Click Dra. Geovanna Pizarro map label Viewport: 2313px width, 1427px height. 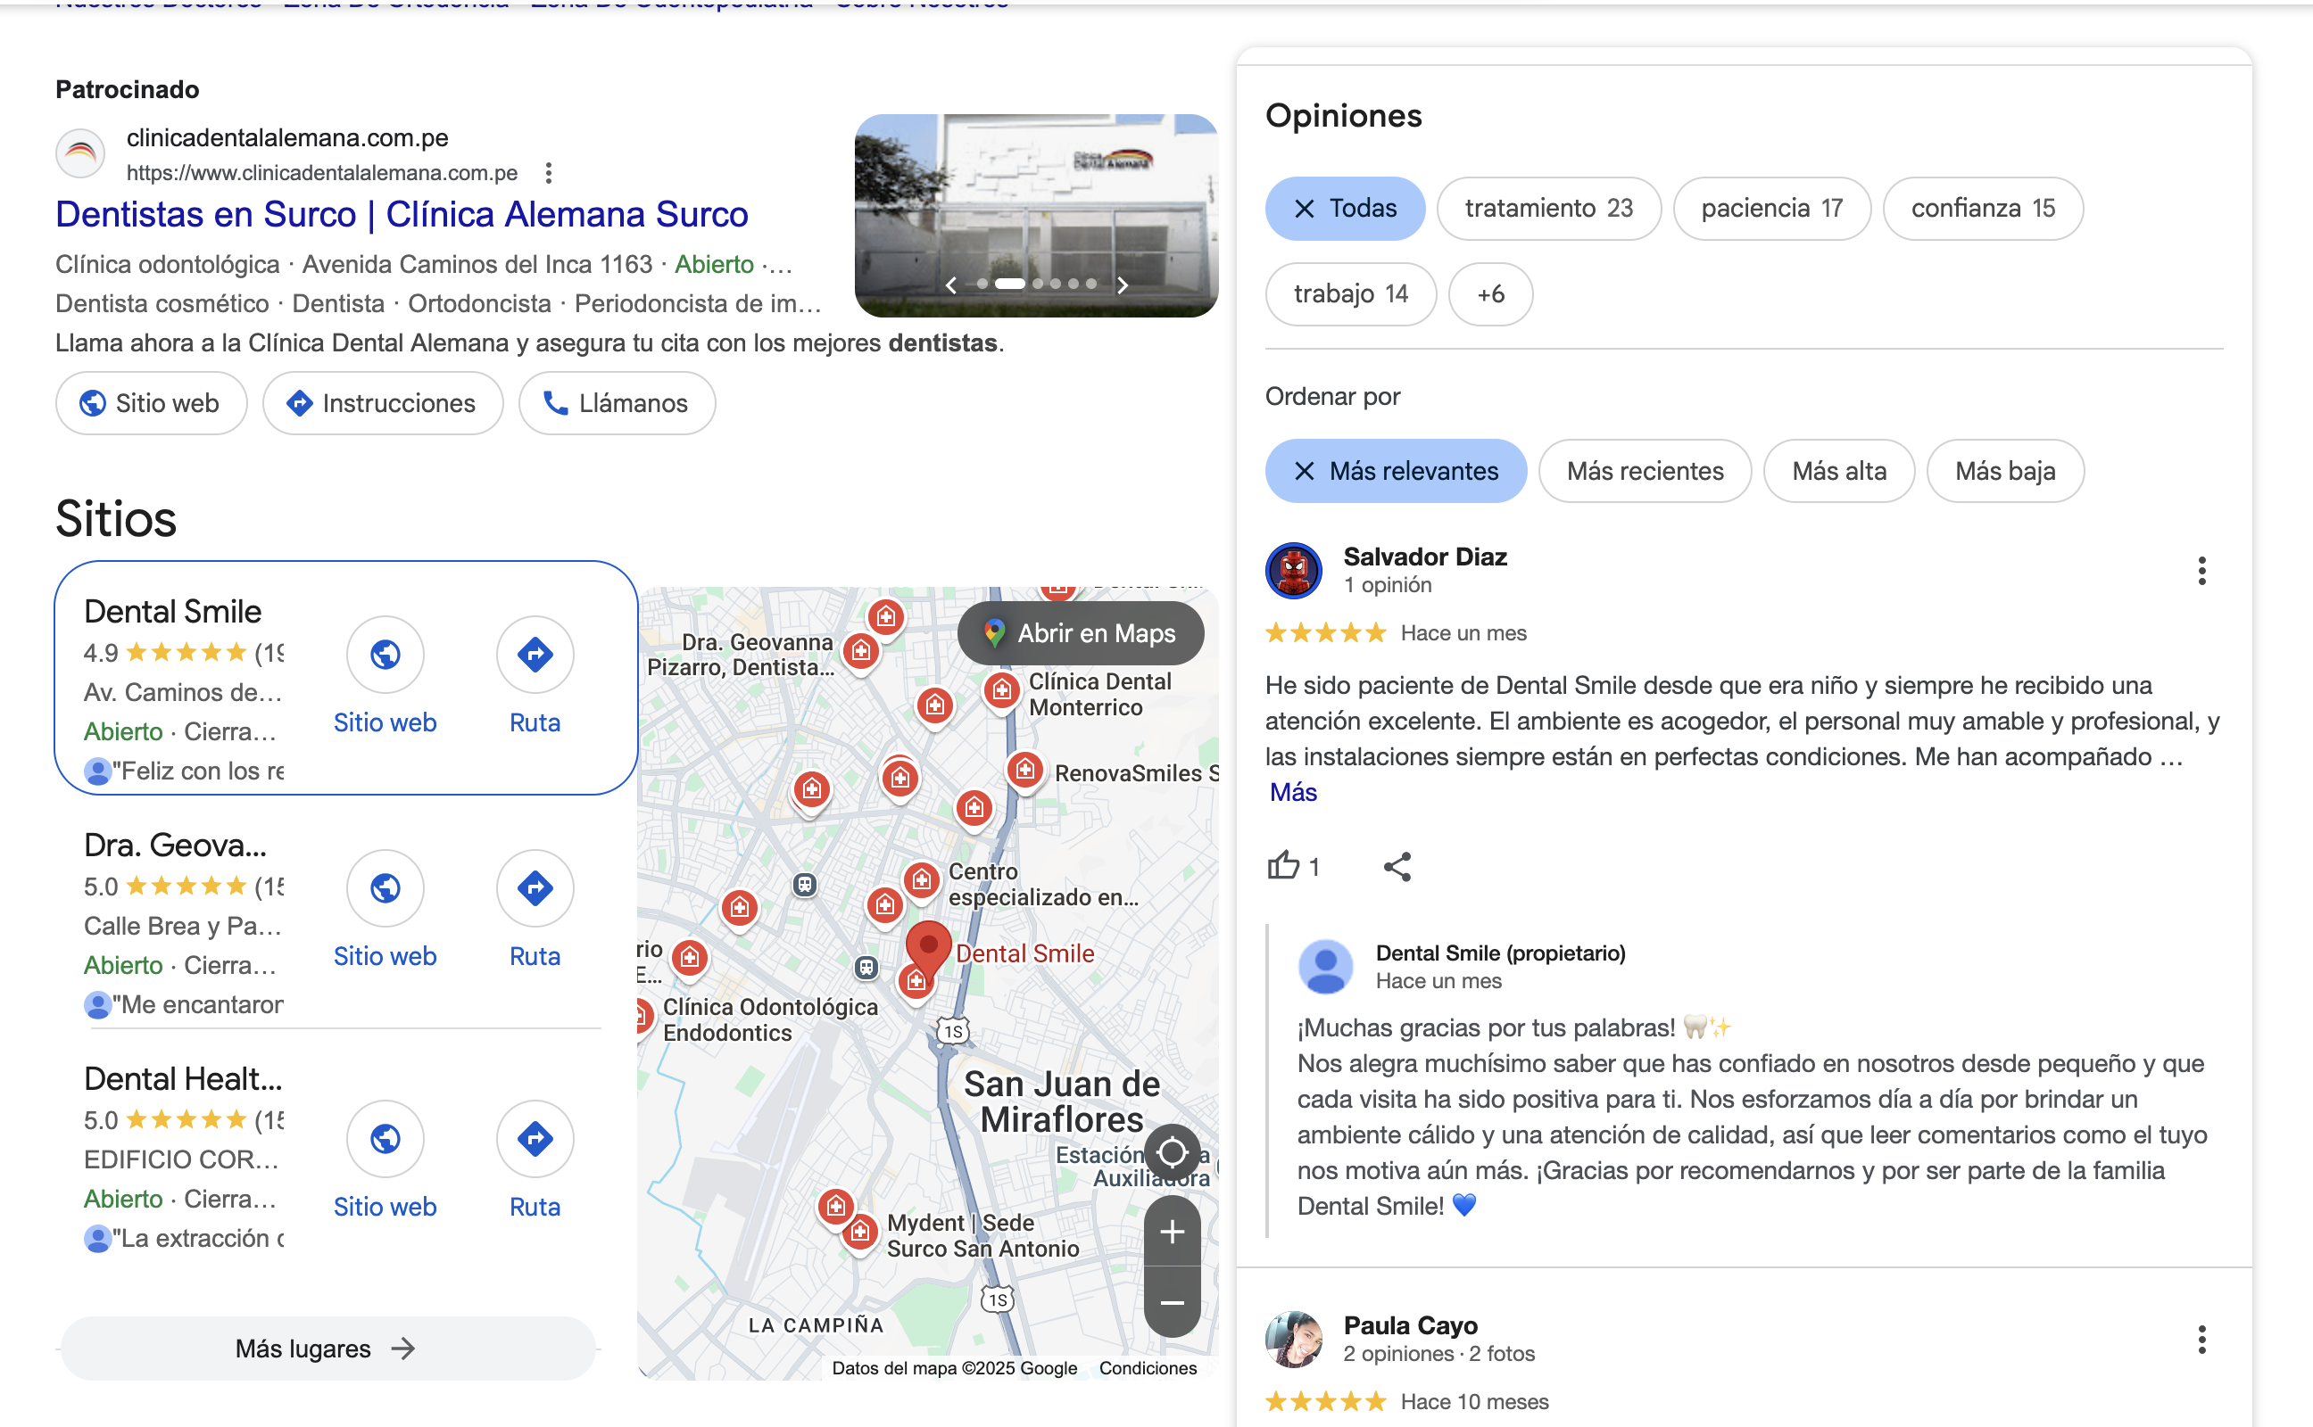pos(739,654)
